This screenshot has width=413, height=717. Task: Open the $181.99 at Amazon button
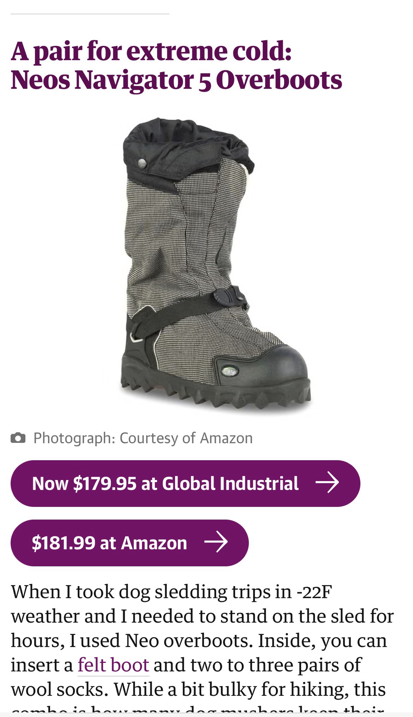pos(130,543)
